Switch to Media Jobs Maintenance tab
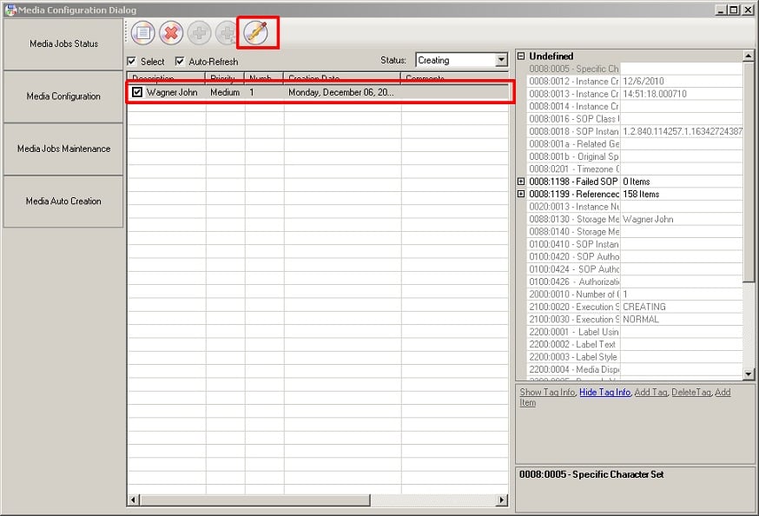Image resolution: width=759 pixels, height=516 pixels. [63, 149]
